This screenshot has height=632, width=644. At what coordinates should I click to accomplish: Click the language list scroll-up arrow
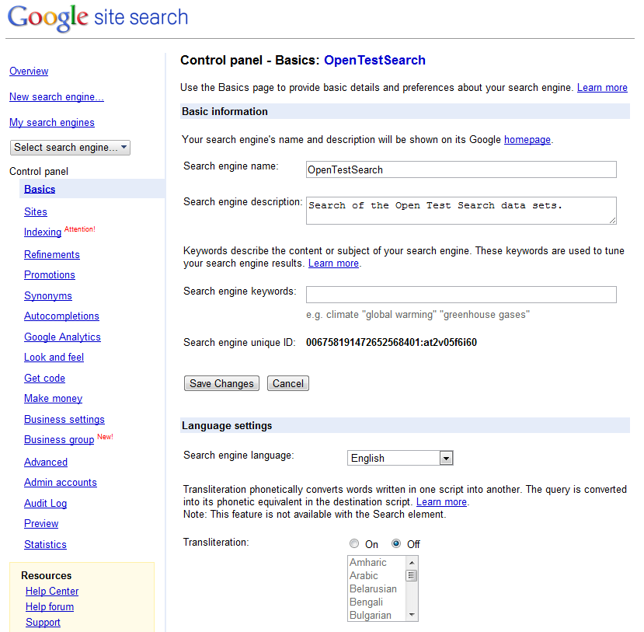[x=412, y=562]
